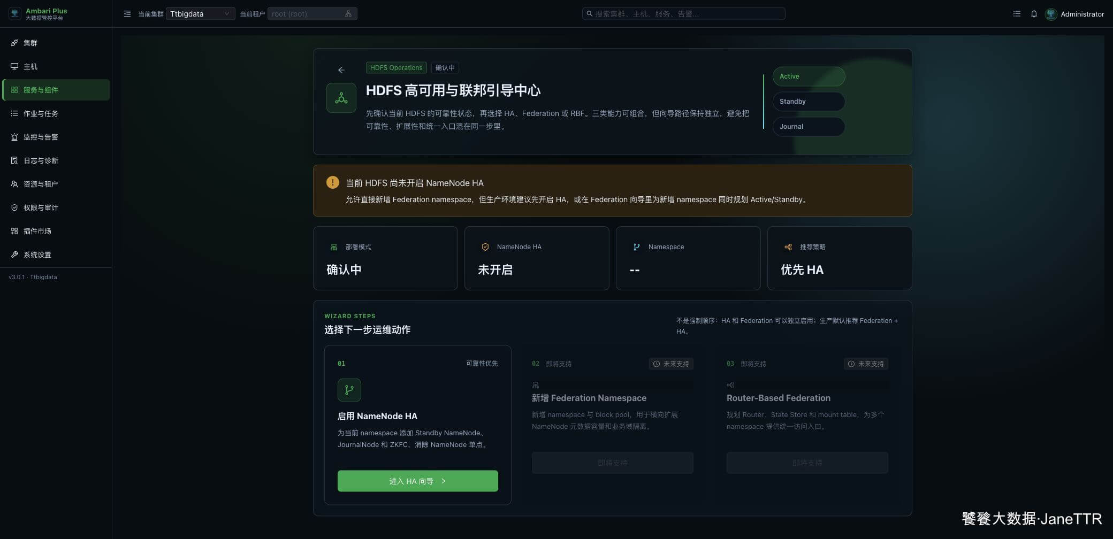This screenshot has width=1113, height=539.
Task: Click 即将支持 button under Router-Based Federation
Action: [x=807, y=463]
